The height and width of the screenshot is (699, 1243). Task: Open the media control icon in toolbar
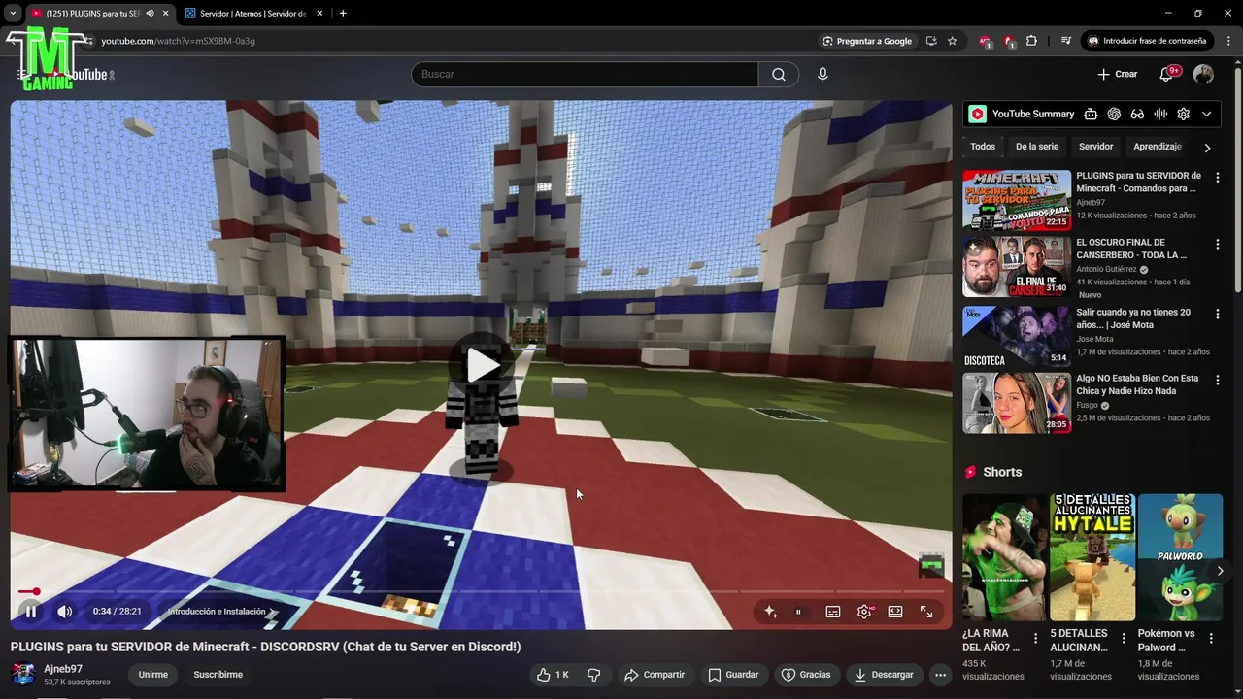pyautogui.click(x=1066, y=41)
